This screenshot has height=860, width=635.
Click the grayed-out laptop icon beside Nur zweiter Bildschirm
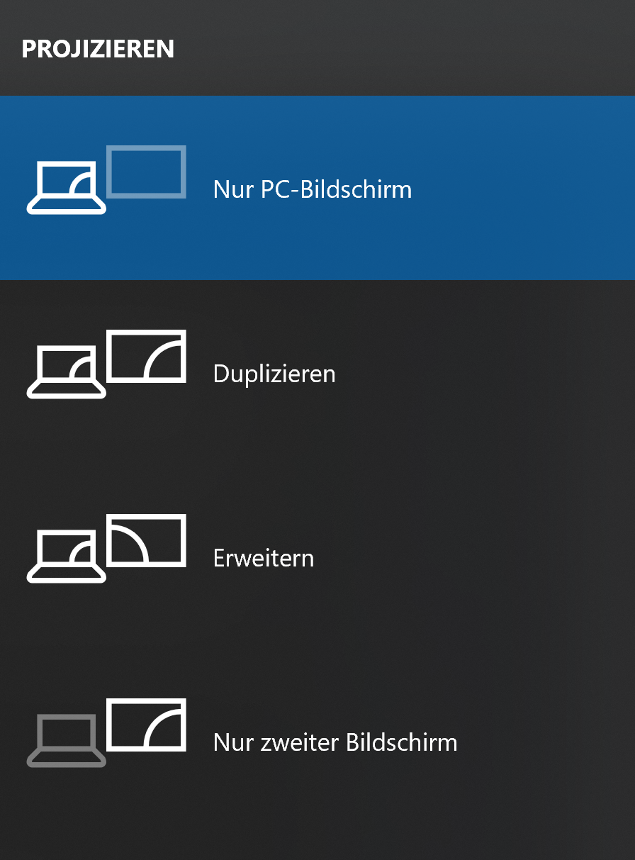coord(66,741)
